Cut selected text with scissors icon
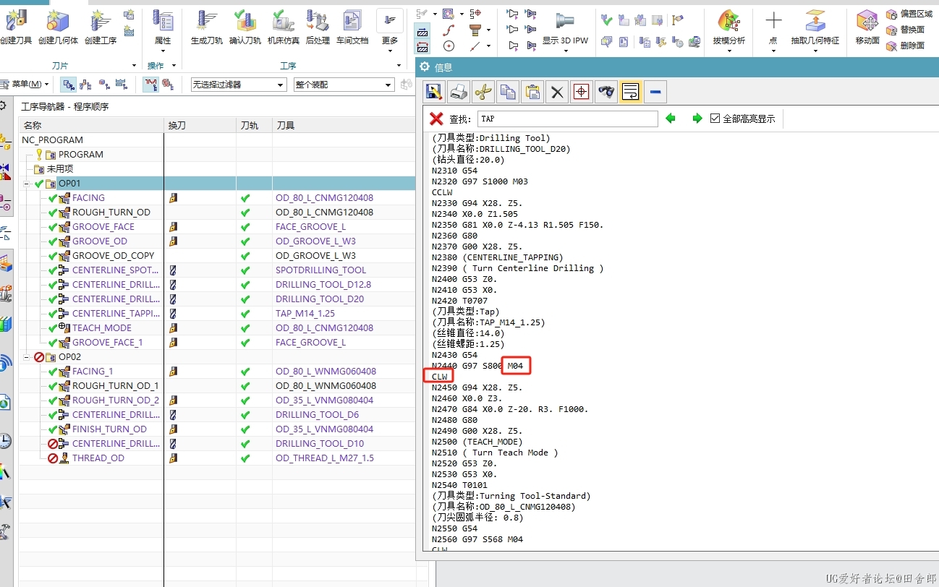 tap(483, 92)
